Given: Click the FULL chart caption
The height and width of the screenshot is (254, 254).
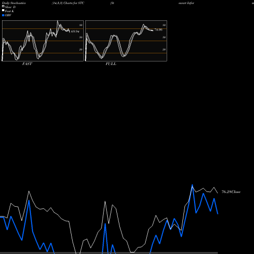Looking at the screenshot, I should (111, 64).
